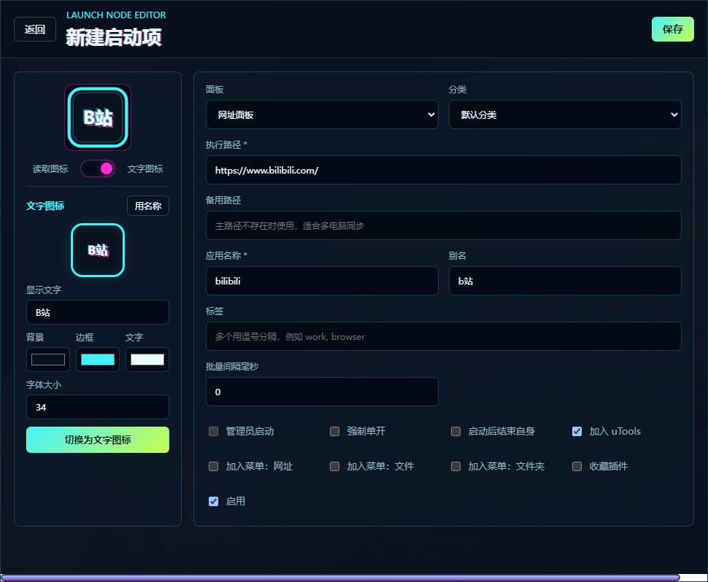The image size is (708, 582).
Task: Tick the 收藏插件 checkbox
Action: [577, 466]
